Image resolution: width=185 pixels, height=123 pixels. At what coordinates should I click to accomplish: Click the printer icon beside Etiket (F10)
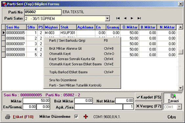click(x=8, y=117)
